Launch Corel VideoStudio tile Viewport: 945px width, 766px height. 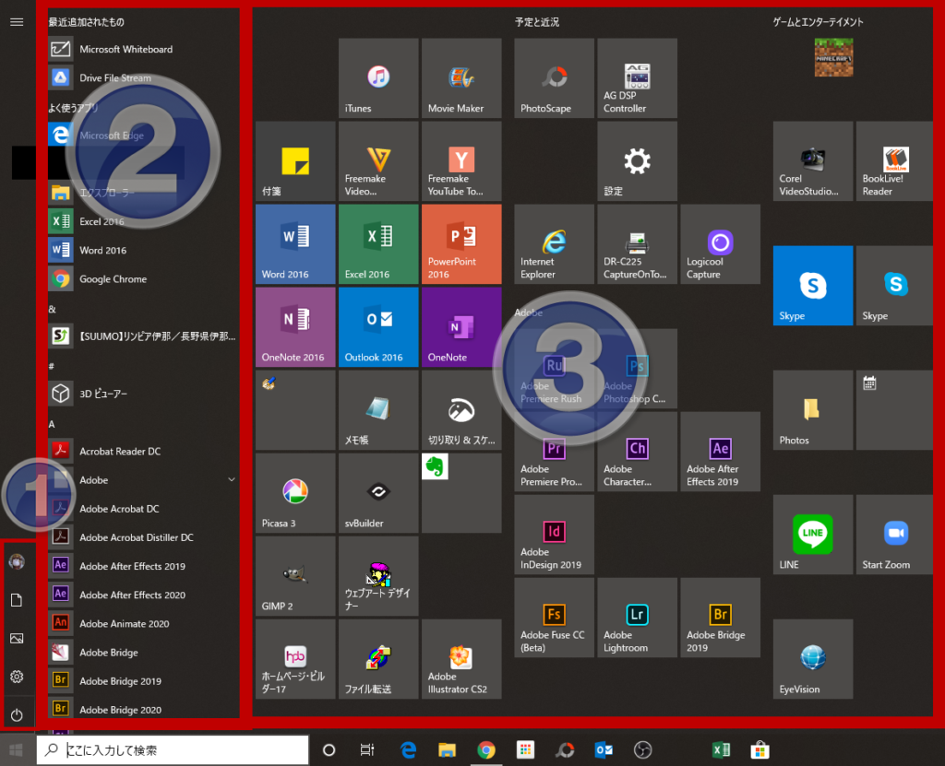tap(813, 160)
